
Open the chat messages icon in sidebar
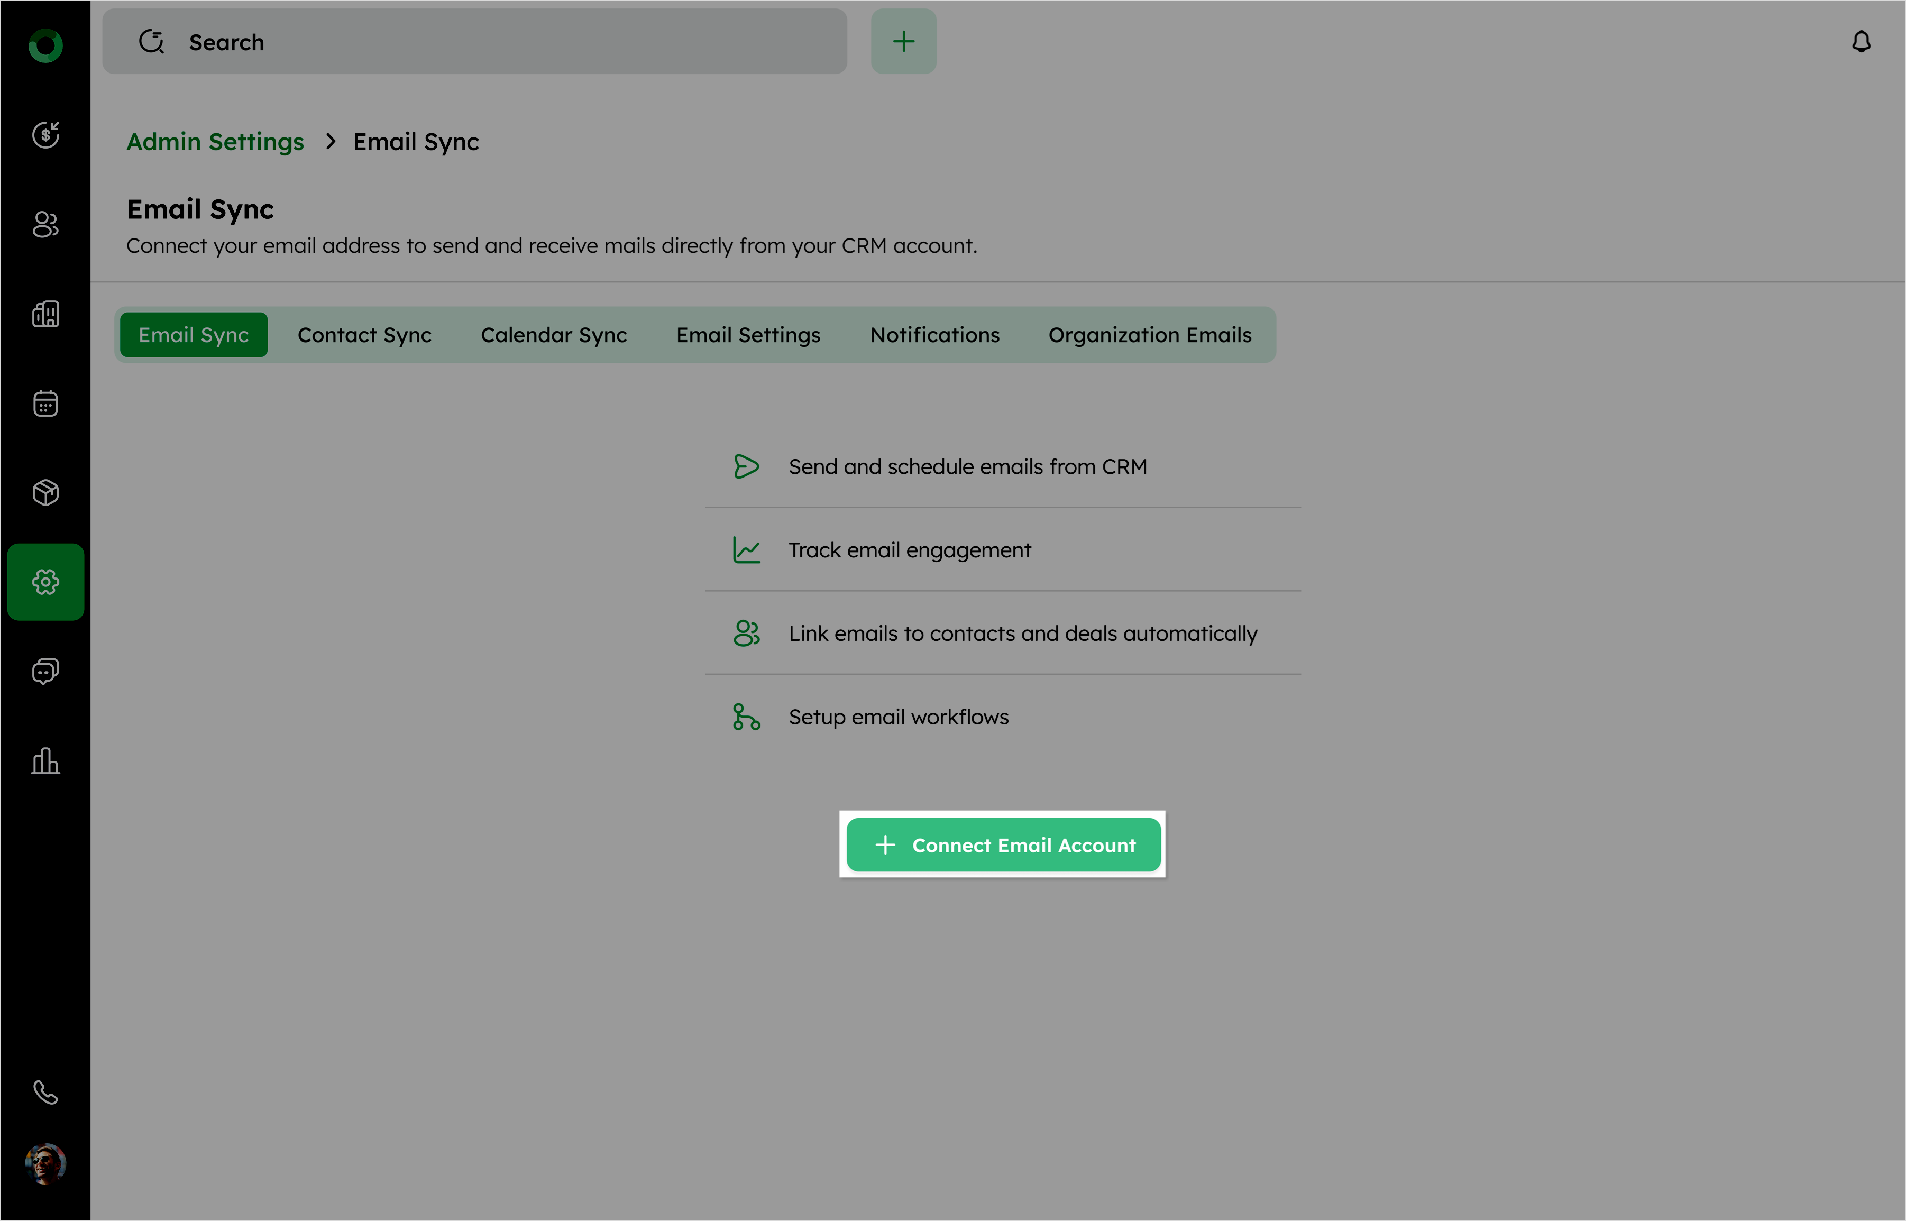click(45, 672)
